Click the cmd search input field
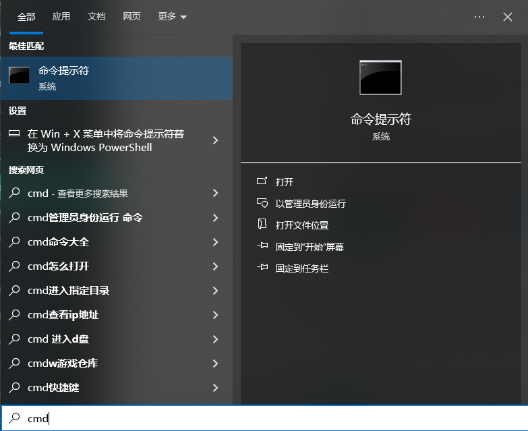This screenshot has width=528, height=431. coord(270,418)
